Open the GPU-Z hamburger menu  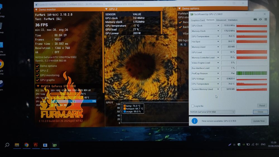(x=266, y=19)
